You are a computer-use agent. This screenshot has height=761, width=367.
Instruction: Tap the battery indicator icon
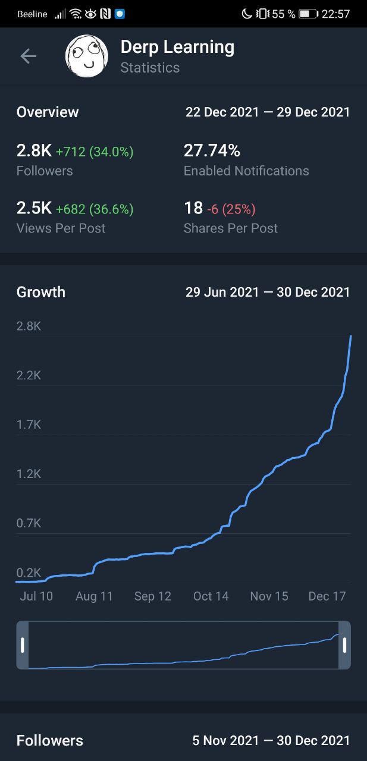[x=308, y=14]
